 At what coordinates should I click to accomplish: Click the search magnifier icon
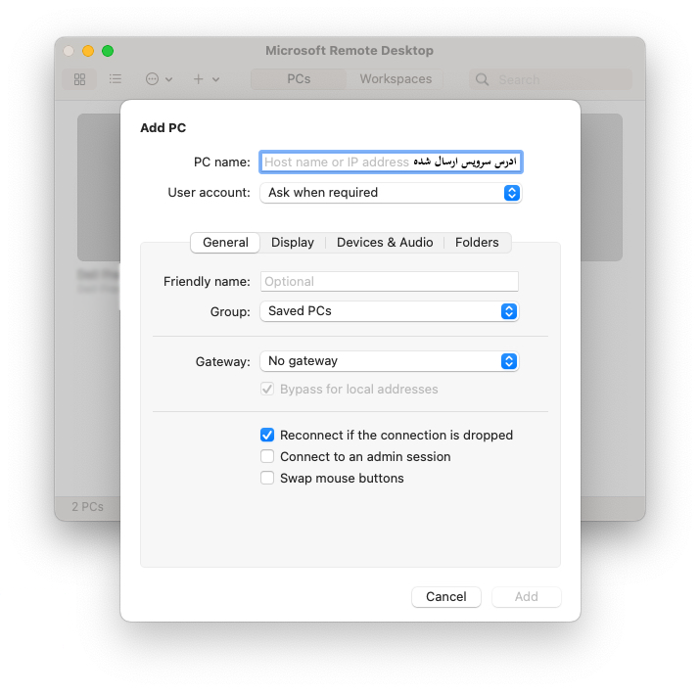pos(482,80)
